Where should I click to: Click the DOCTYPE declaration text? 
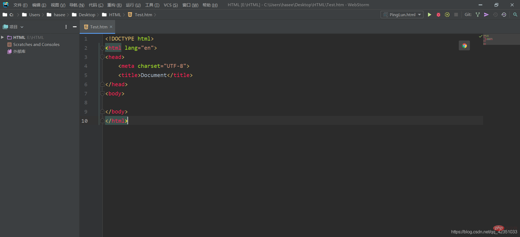coord(129,39)
